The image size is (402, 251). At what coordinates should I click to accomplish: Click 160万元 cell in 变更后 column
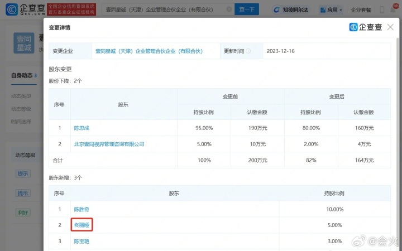coord(364,128)
